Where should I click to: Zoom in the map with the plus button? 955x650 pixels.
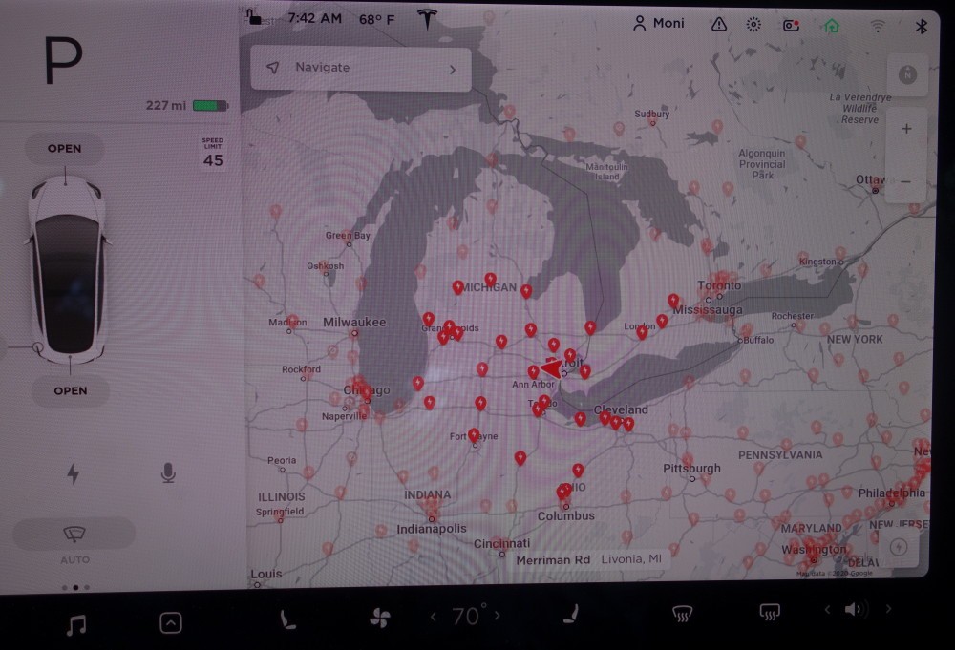pos(905,129)
